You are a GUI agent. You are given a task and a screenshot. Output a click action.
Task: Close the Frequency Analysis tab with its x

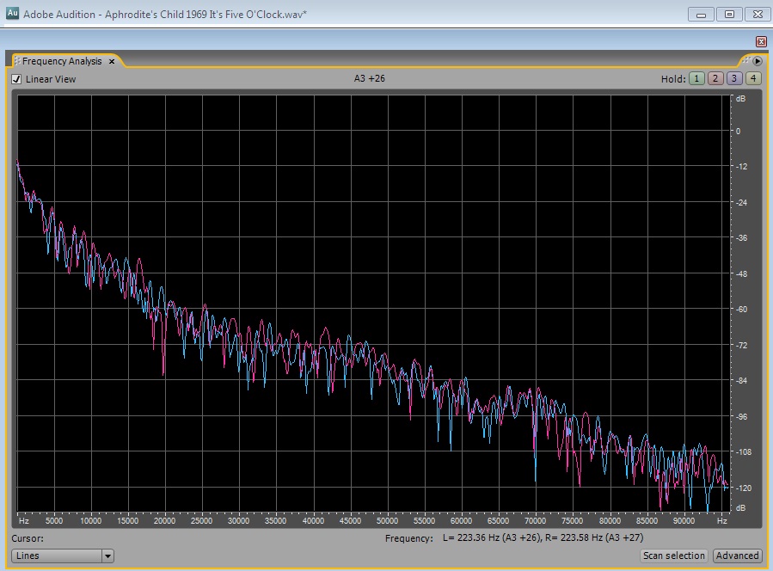coord(112,62)
